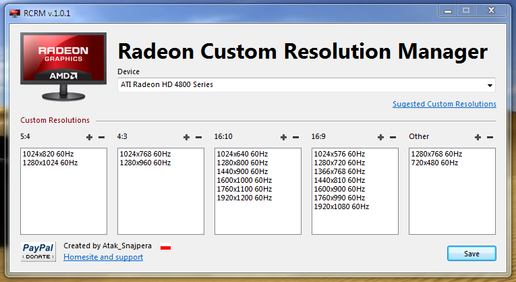
Task: Select 1760x1100 60Hz entry
Action: tap(244, 189)
